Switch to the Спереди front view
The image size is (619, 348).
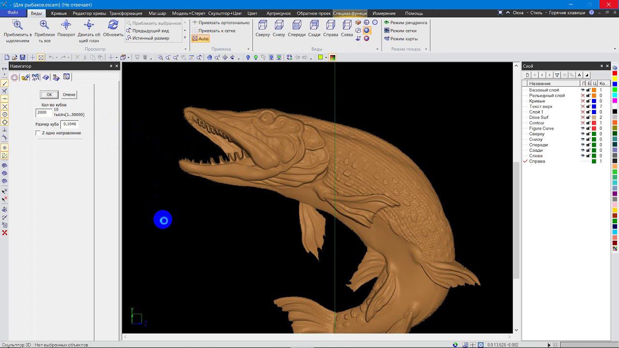(x=296, y=25)
